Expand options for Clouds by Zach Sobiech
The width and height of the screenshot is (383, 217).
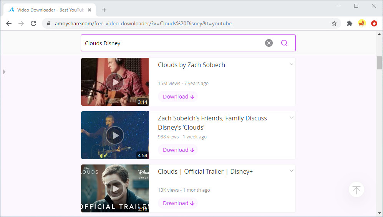[291, 64]
